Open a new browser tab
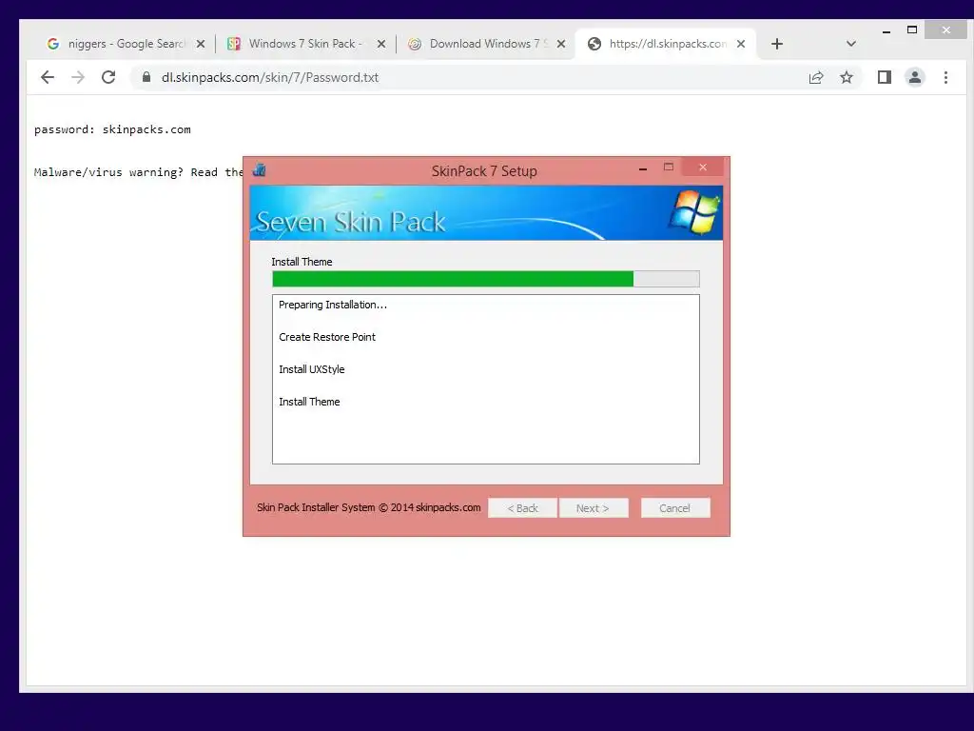The image size is (974, 731). click(x=776, y=44)
